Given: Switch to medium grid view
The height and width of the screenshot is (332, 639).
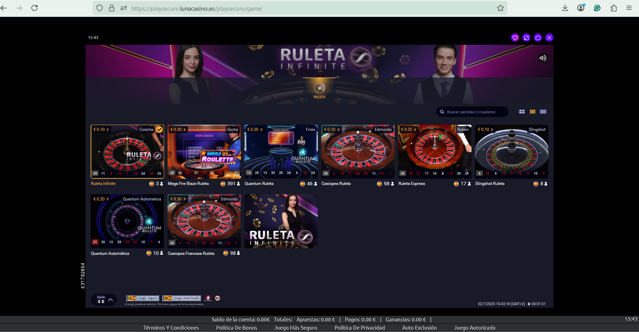Looking at the screenshot, I should click(532, 112).
